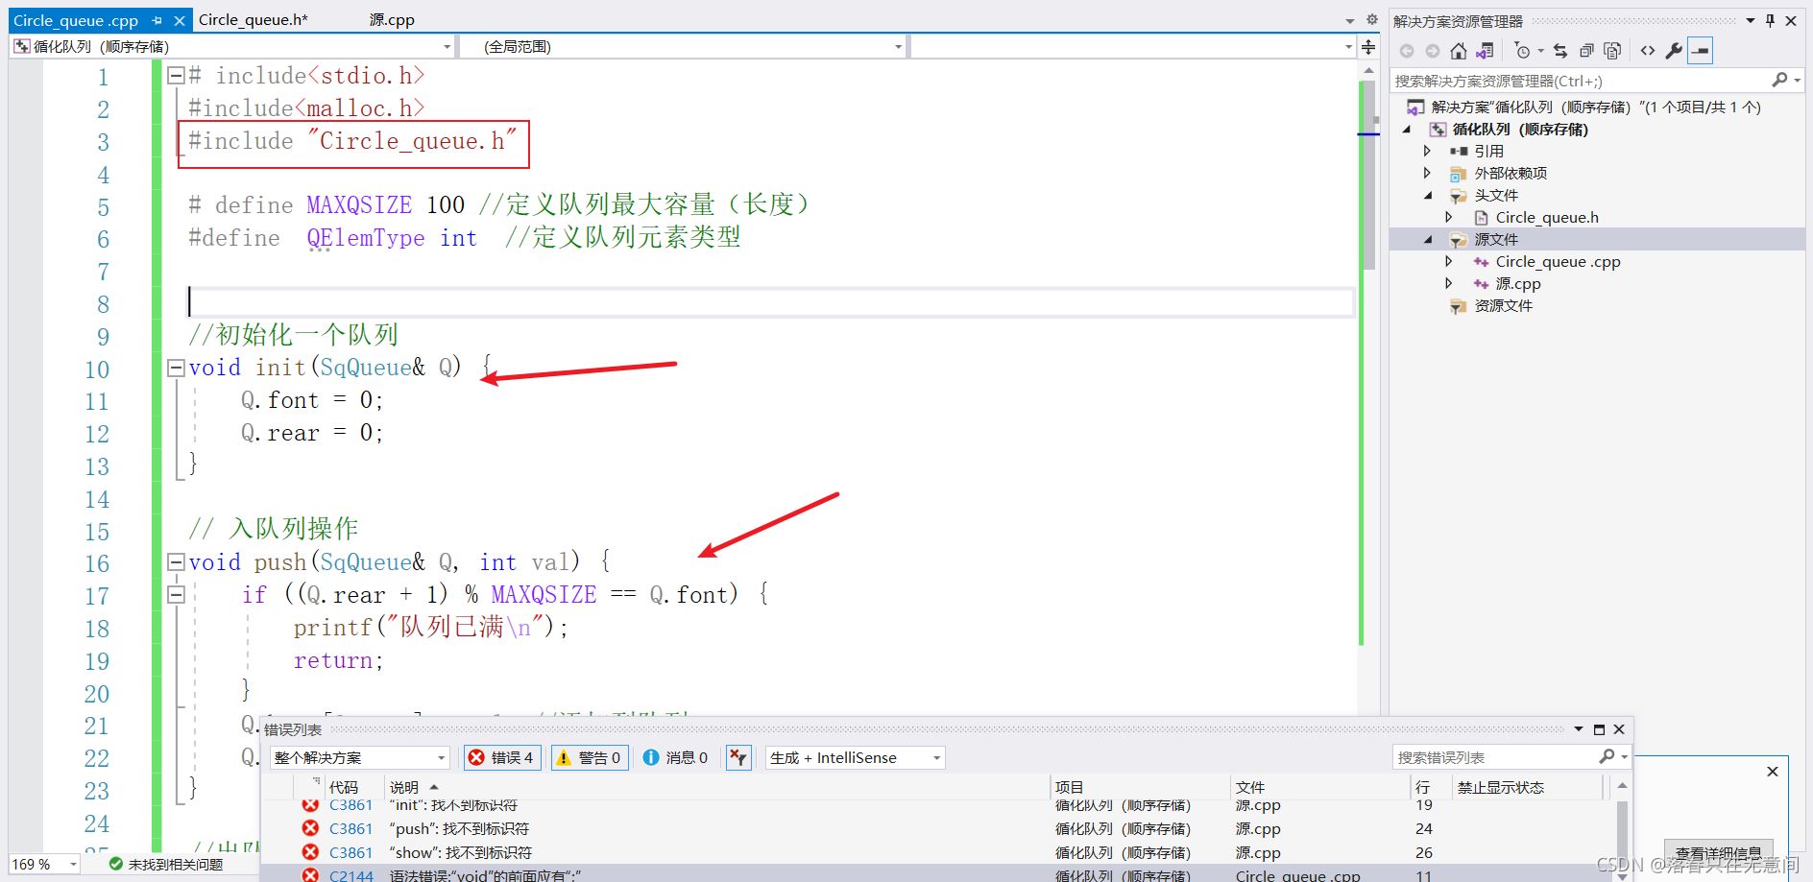Click the clear all filters icon in error list
Image resolution: width=1813 pixels, height=882 pixels.
[738, 758]
